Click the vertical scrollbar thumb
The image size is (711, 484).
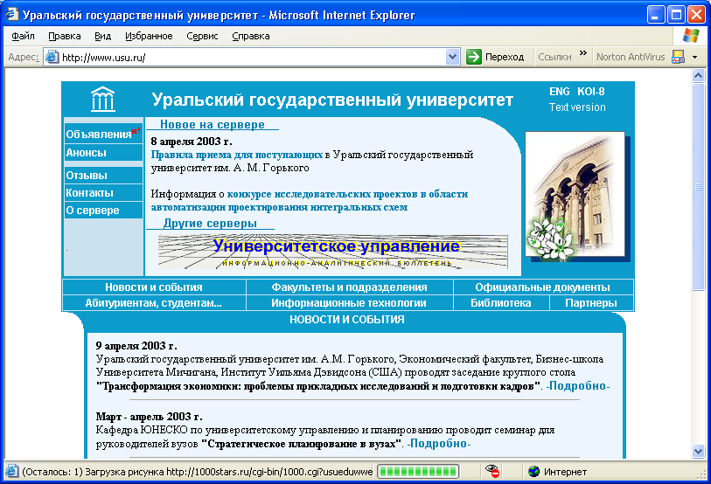[698, 186]
